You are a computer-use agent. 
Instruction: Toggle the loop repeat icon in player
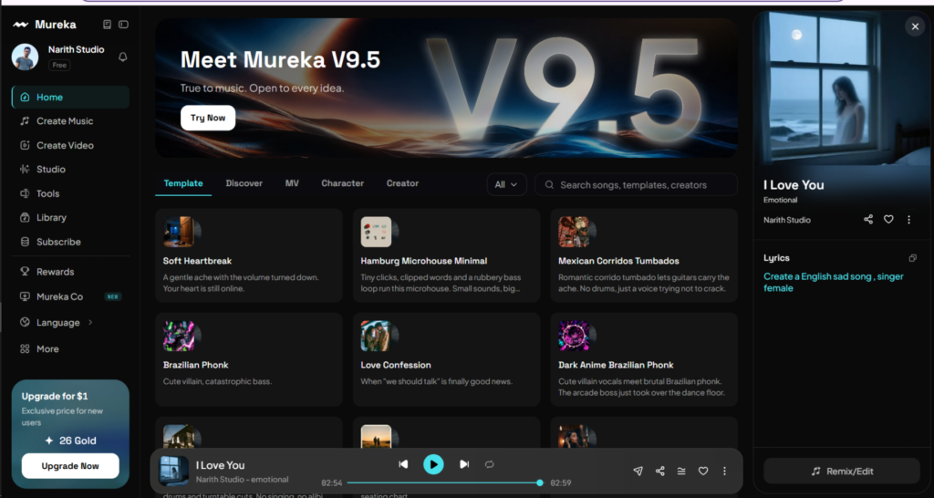point(490,464)
